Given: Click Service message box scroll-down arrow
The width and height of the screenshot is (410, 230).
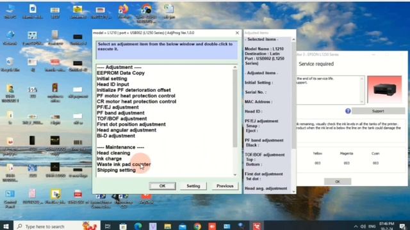Looking at the screenshot, I should click(362, 102).
